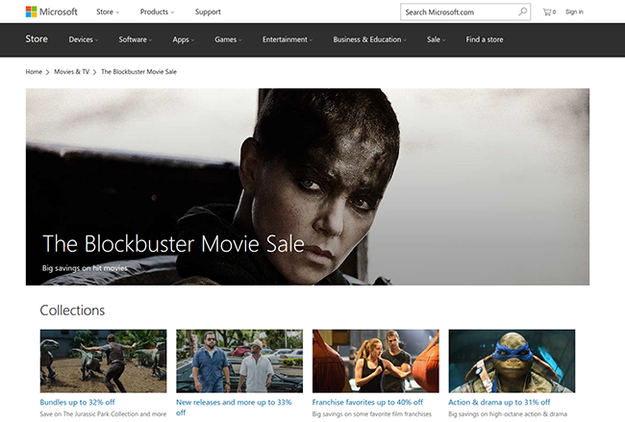Open New releases up to 33% off link
This screenshot has width=625, height=422.
pos(234,407)
